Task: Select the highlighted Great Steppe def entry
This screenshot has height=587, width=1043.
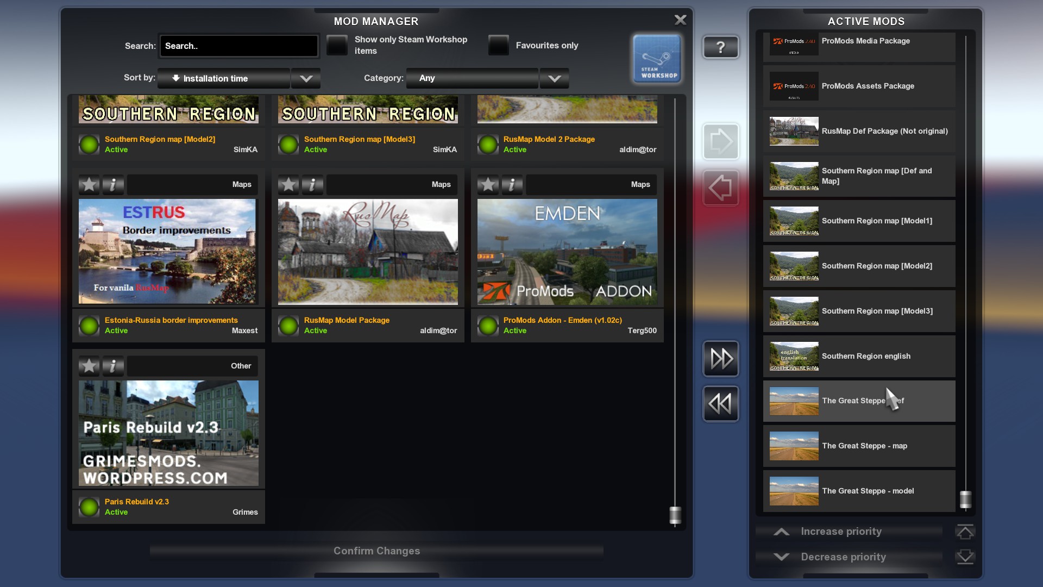Action: click(859, 401)
